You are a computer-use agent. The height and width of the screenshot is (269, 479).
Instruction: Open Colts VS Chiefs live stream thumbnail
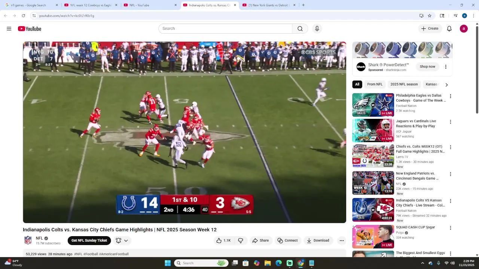[373, 210]
